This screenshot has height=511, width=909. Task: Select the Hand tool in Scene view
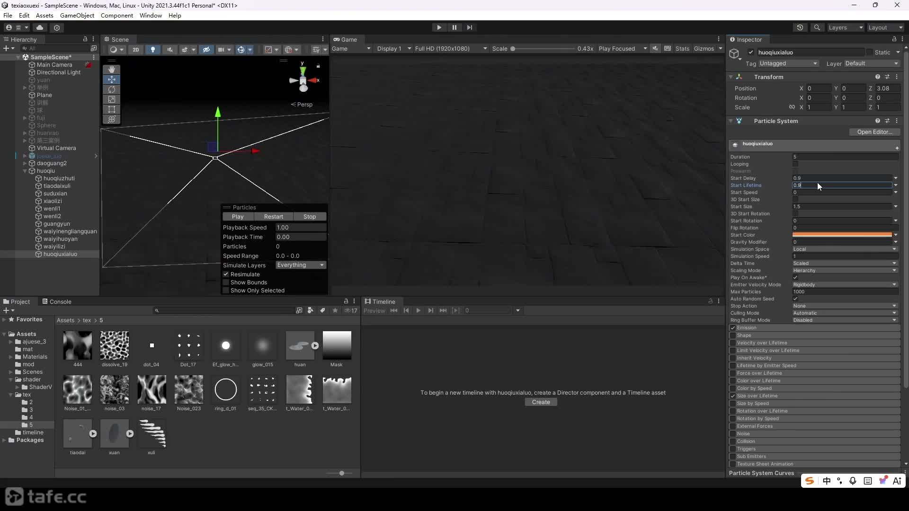click(112, 70)
